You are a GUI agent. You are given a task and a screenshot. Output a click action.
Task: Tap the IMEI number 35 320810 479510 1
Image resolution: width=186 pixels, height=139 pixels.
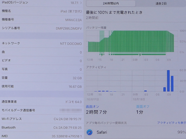click(67, 136)
